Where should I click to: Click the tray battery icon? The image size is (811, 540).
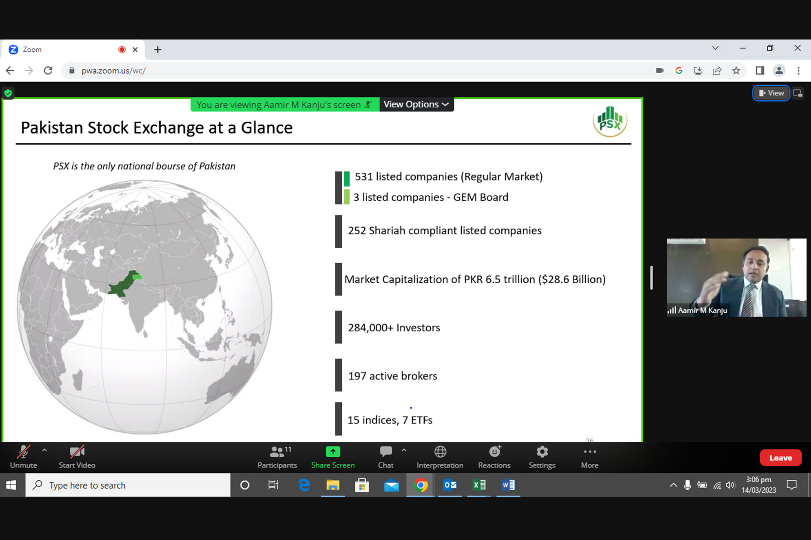click(702, 485)
